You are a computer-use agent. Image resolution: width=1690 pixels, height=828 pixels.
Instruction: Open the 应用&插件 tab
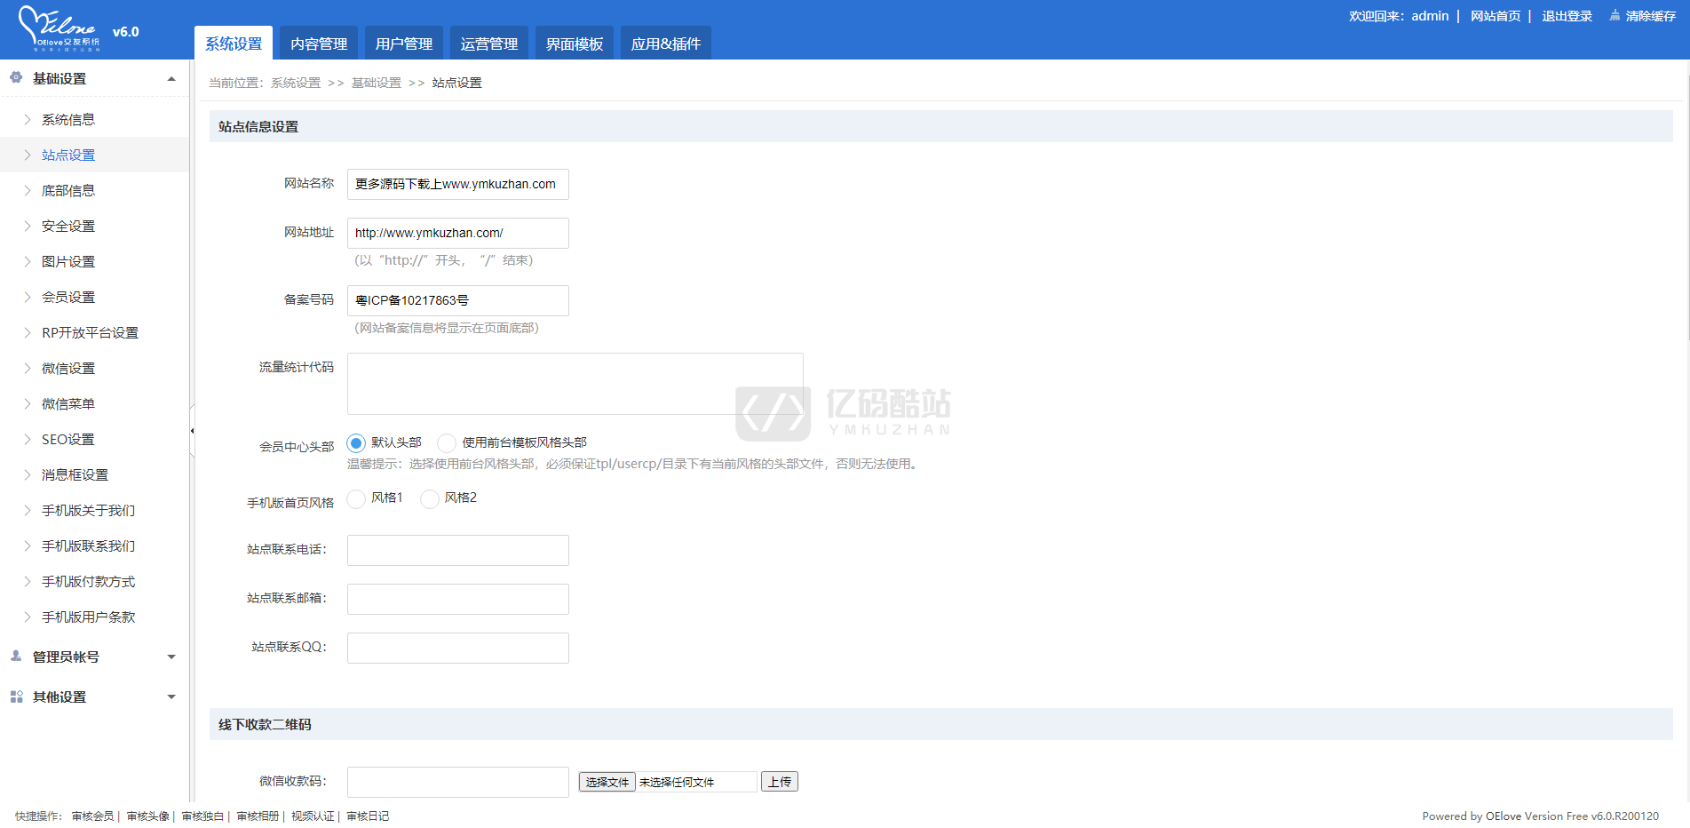click(666, 44)
